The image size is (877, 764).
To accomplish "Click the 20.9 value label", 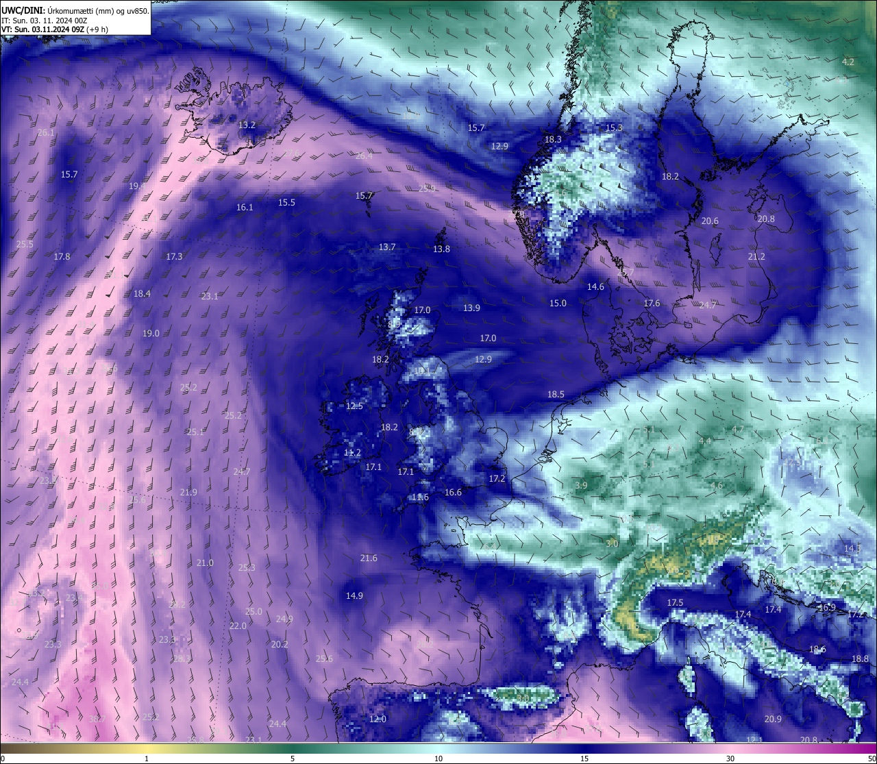I will (773, 719).
